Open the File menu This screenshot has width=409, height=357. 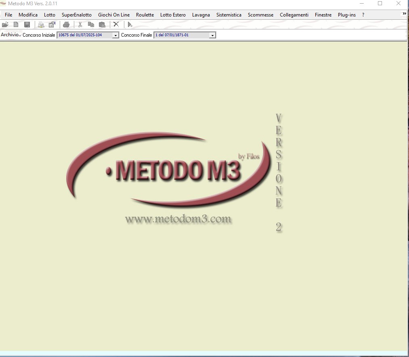click(8, 15)
